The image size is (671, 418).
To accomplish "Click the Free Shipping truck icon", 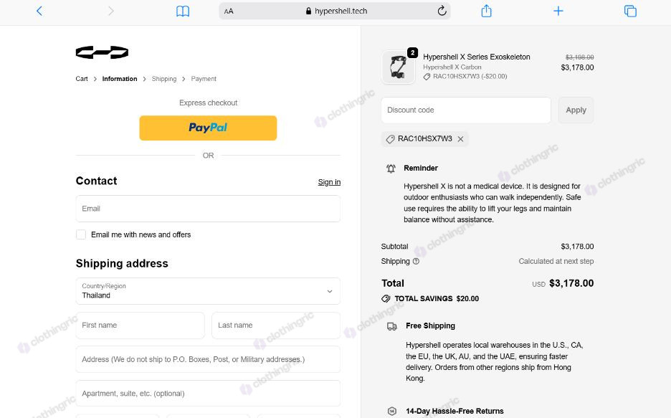I will click(x=392, y=326).
